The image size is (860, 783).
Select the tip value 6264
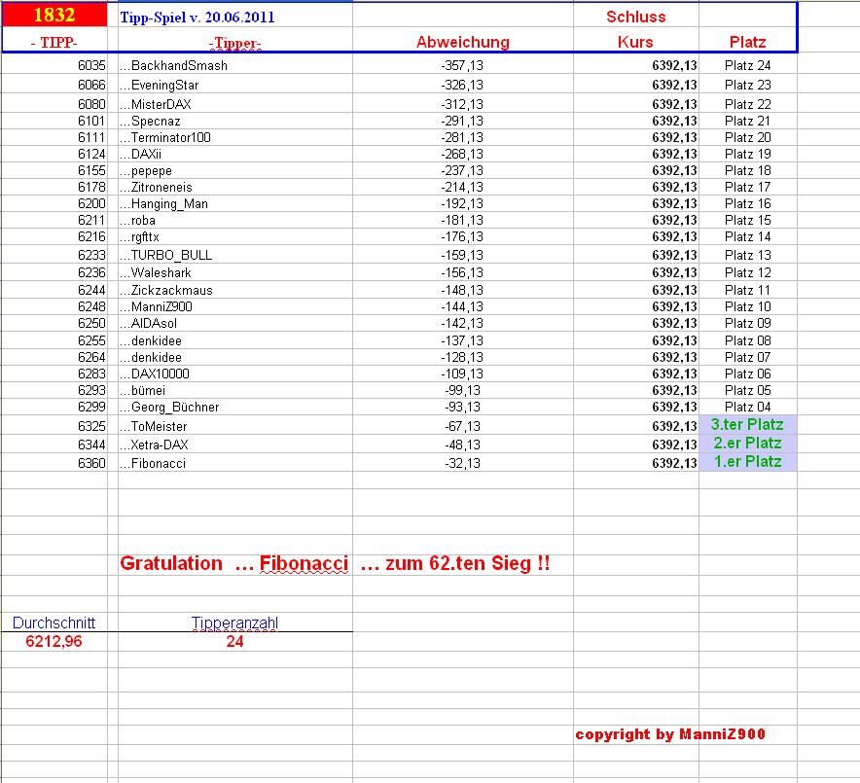point(91,358)
